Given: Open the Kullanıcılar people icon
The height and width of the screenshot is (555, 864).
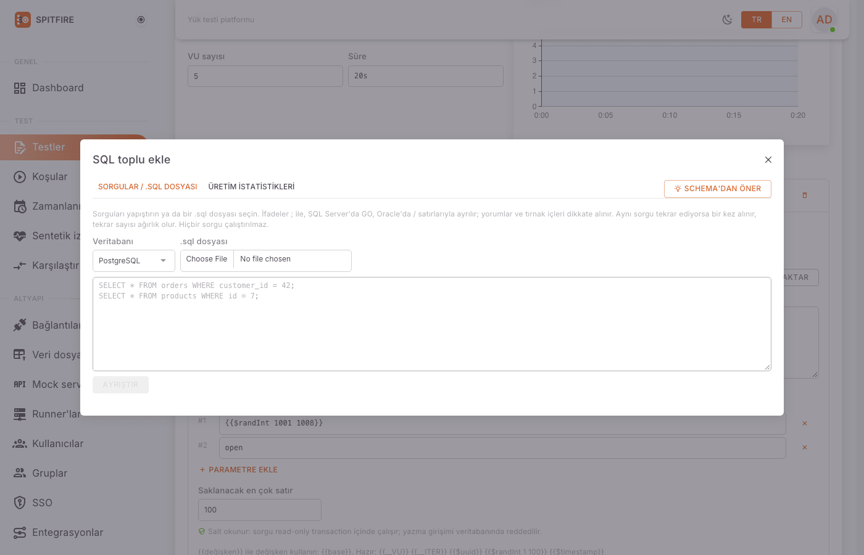Looking at the screenshot, I should pyautogui.click(x=20, y=443).
